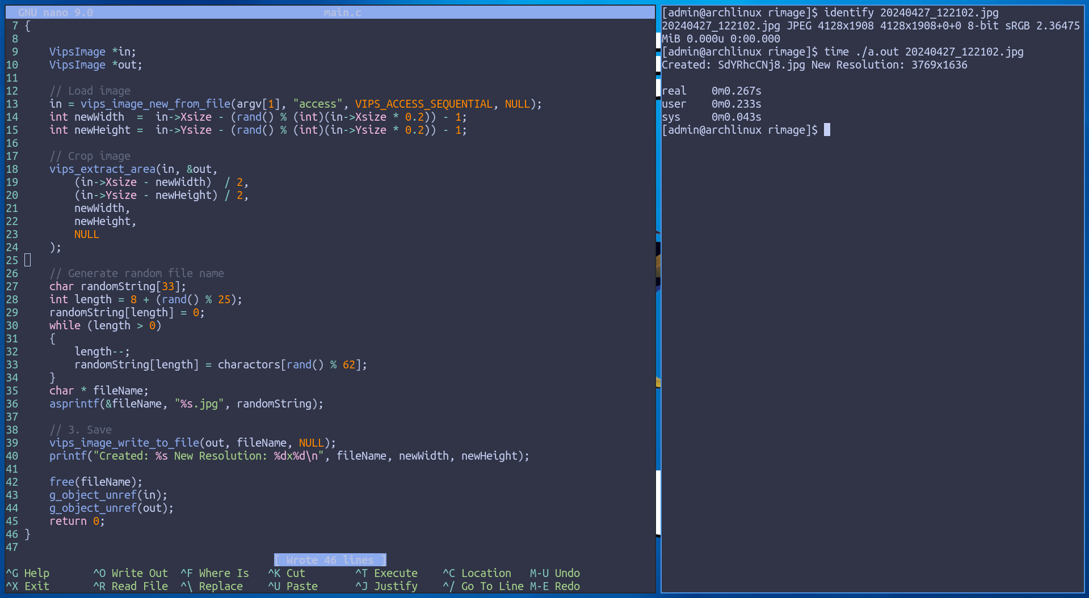This screenshot has height=598, width=1089.
Task: Select the ^F Where Is shortcut
Action: (x=215, y=573)
